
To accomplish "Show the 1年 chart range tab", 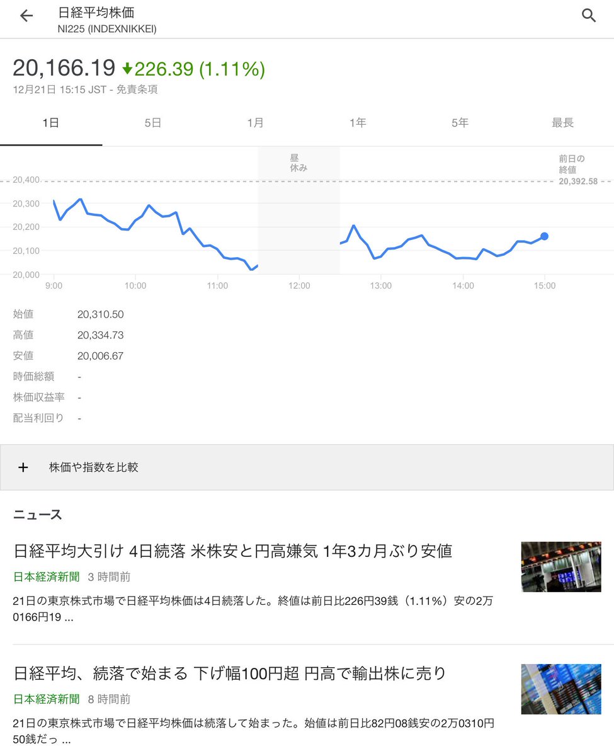I will (358, 123).
